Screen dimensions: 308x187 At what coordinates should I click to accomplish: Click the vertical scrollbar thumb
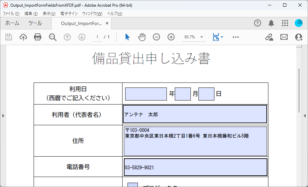point(299,90)
